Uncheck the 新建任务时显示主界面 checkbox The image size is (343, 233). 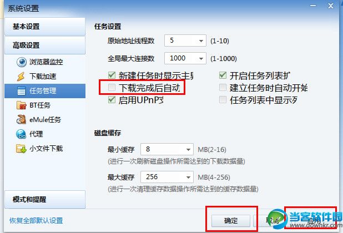coord(112,75)
